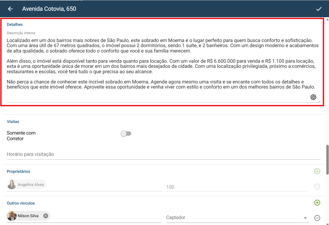Screen dimensions: 329x225
Task: Remove the Nilson Silva link row
Action: [x=317, y=218]
